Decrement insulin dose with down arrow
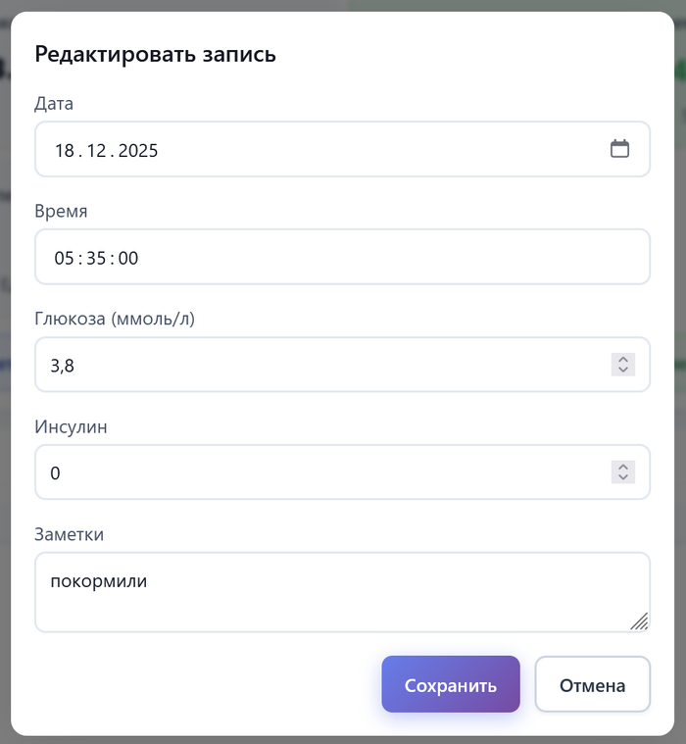 point(623,478)
